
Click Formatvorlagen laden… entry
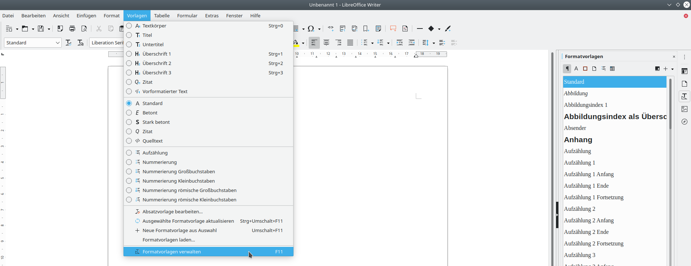[x=169, y=240]
